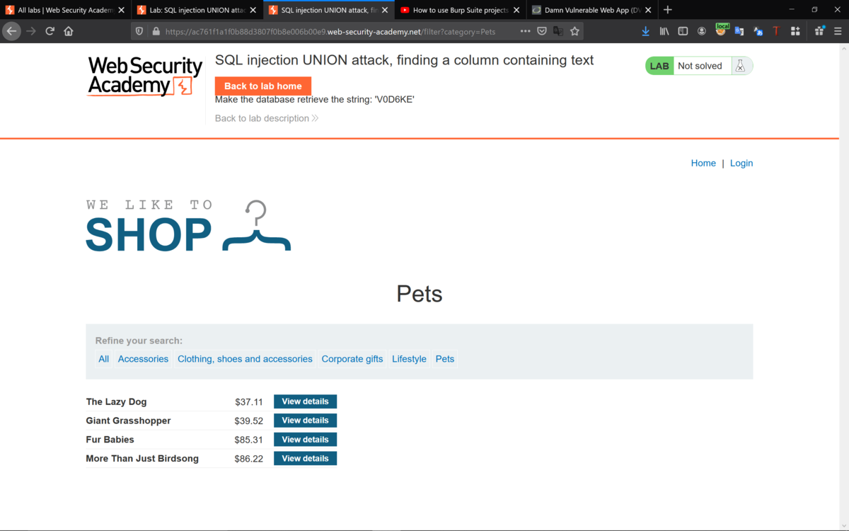Screen dimensions: 849x531
Task: View details for More Than Just Birdsong
Action: 305,459
